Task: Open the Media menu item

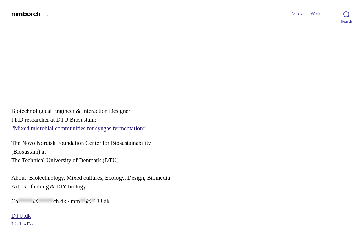Action: point(298,14)
